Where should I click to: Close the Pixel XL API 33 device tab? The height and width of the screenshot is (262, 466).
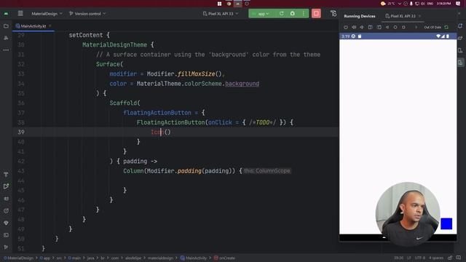419,16
